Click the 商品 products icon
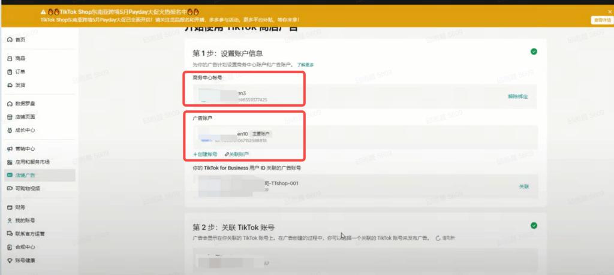The width and height of the screenshot is (614, 275). point(10,59)
